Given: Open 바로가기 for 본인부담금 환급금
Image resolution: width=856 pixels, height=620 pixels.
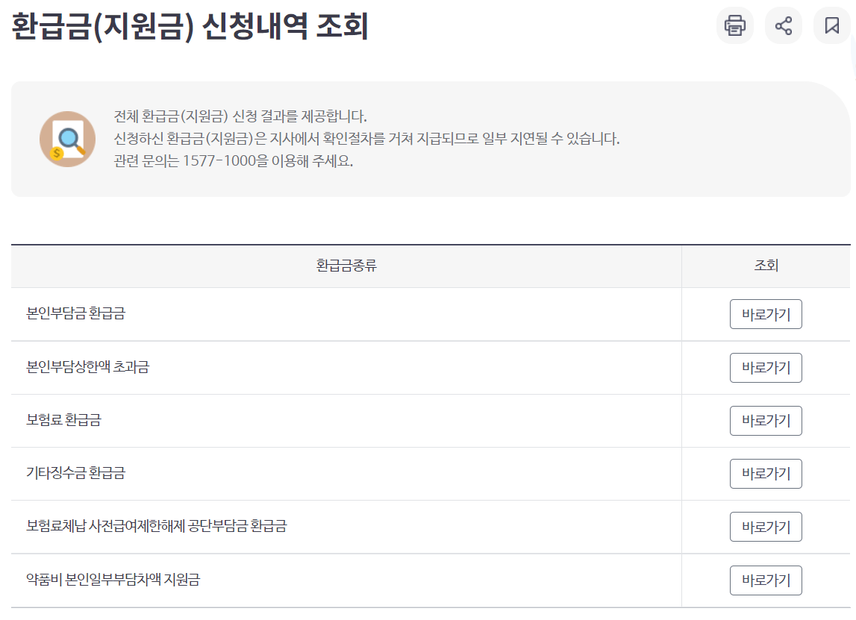Looking at the screenshot, I should coord(766,314).
